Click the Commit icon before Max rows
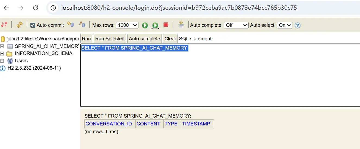Screen dimensions: 360x149 [x=82, y=25]
